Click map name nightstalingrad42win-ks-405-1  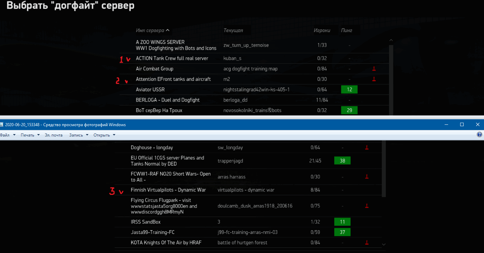coord(256,90)
